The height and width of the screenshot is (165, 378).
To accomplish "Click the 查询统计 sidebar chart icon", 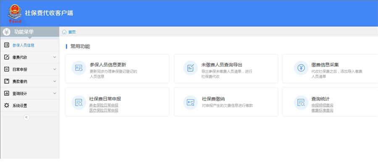I will (6, 93).
